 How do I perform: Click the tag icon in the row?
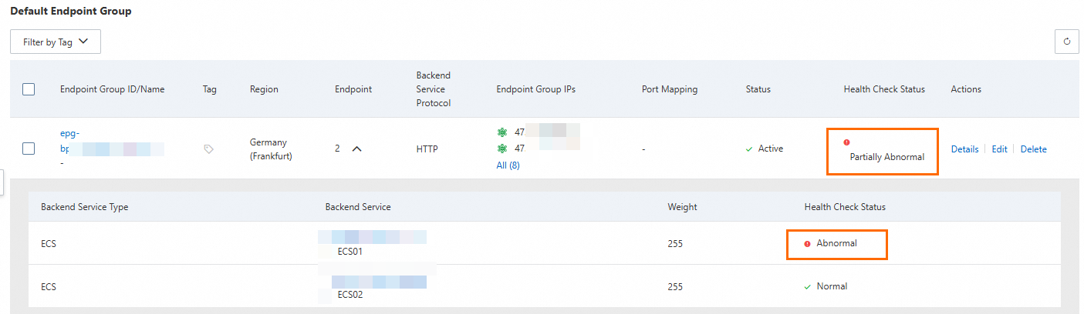(208, 149)
